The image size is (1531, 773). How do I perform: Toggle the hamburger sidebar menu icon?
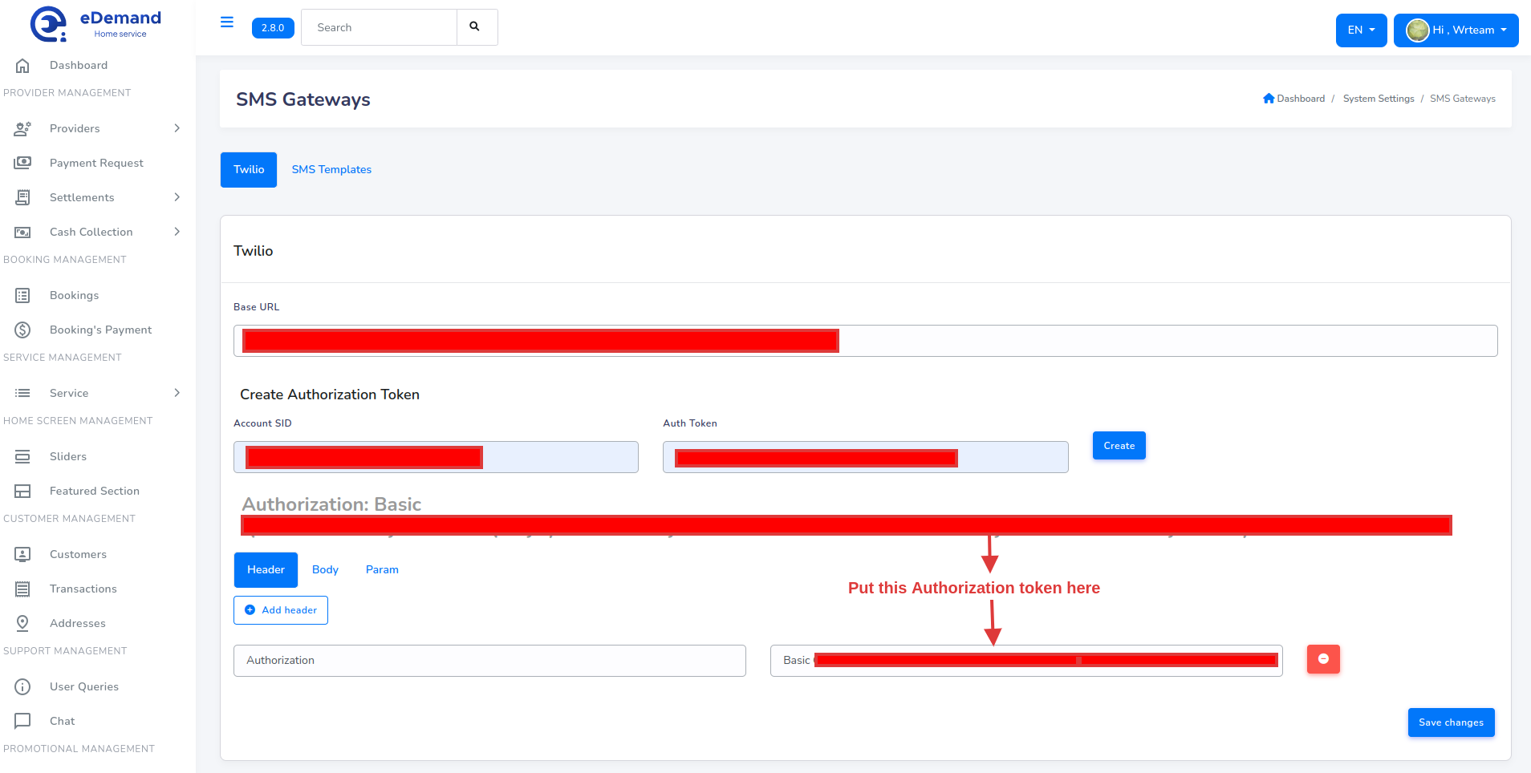227,22
